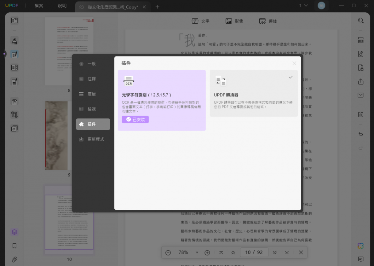Select the 注釋 settings tab
The image size is (374, 266).
coord(93,79)
